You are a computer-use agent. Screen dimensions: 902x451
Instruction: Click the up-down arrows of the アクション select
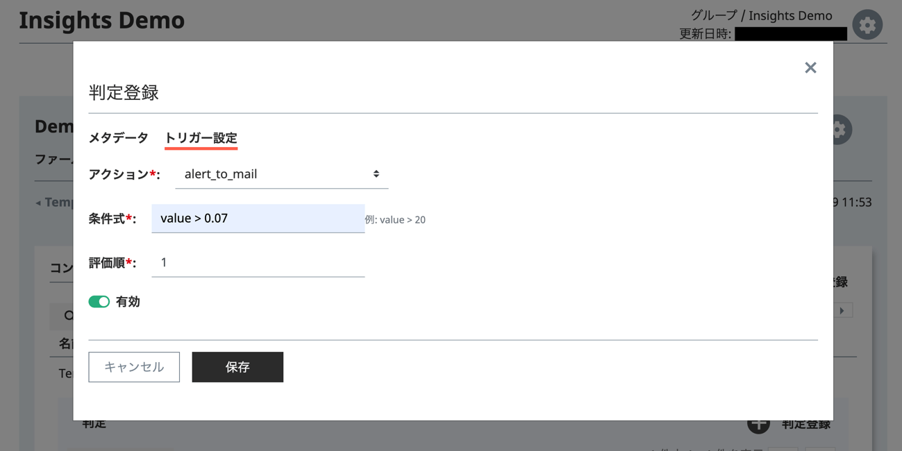[x=376, y=174]
